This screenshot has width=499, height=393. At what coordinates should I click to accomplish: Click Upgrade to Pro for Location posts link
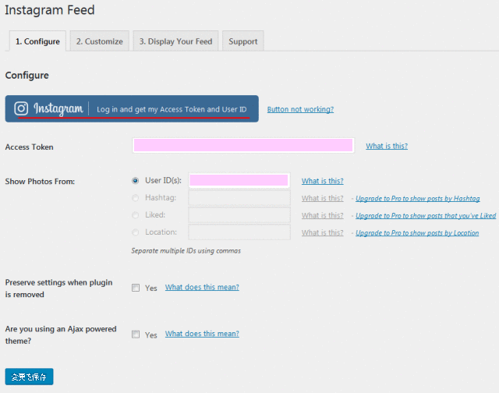point(417,233)
